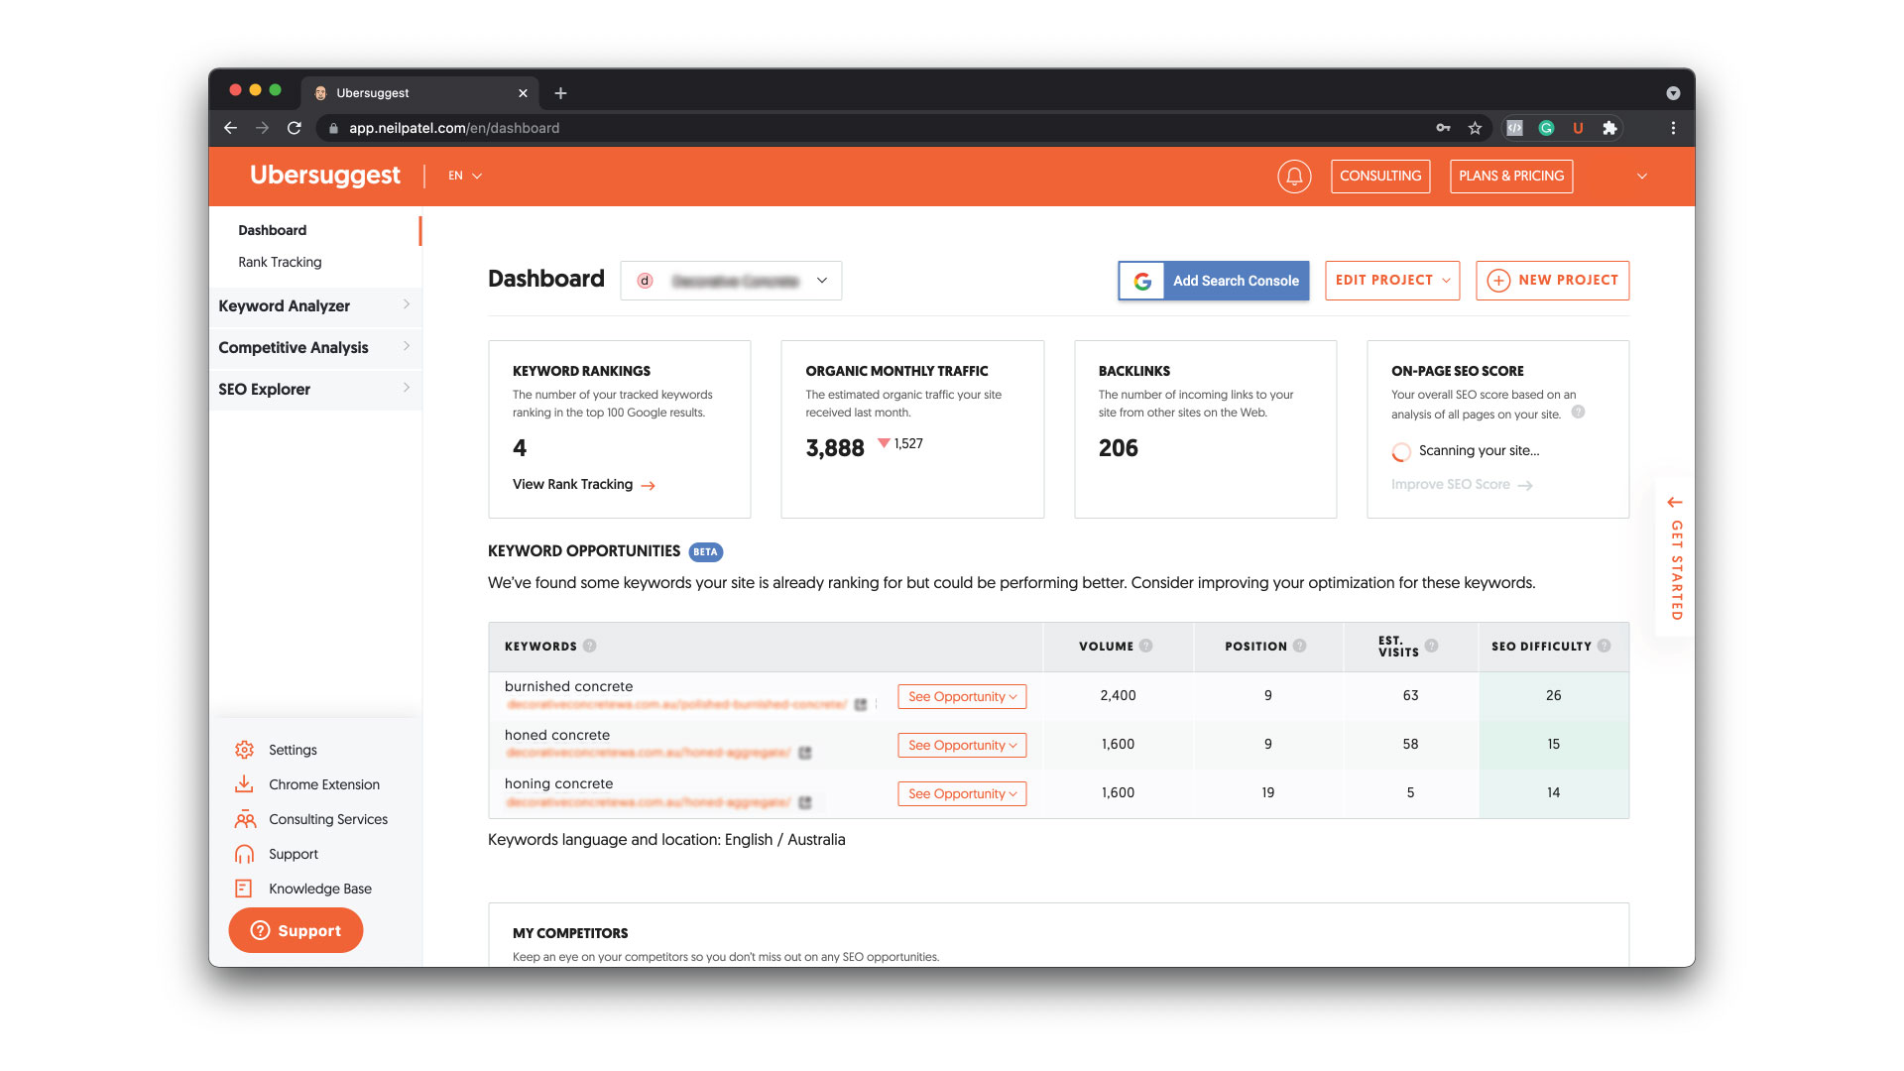Open the Ubersuggest extension icon
1904x1071 pixels.
[x=1578, y=128]
